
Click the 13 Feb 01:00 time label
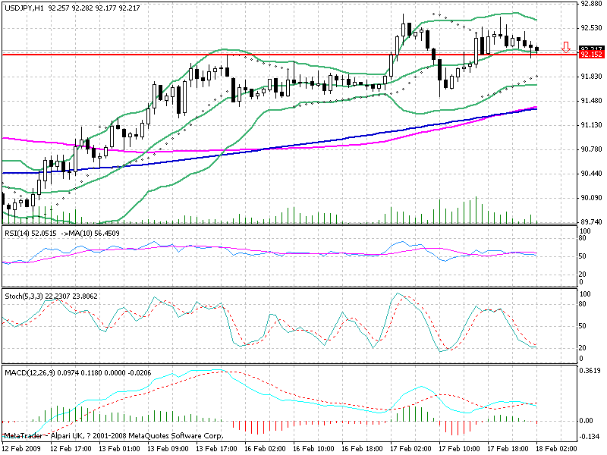pyautogui.click(x=120, y=449)
